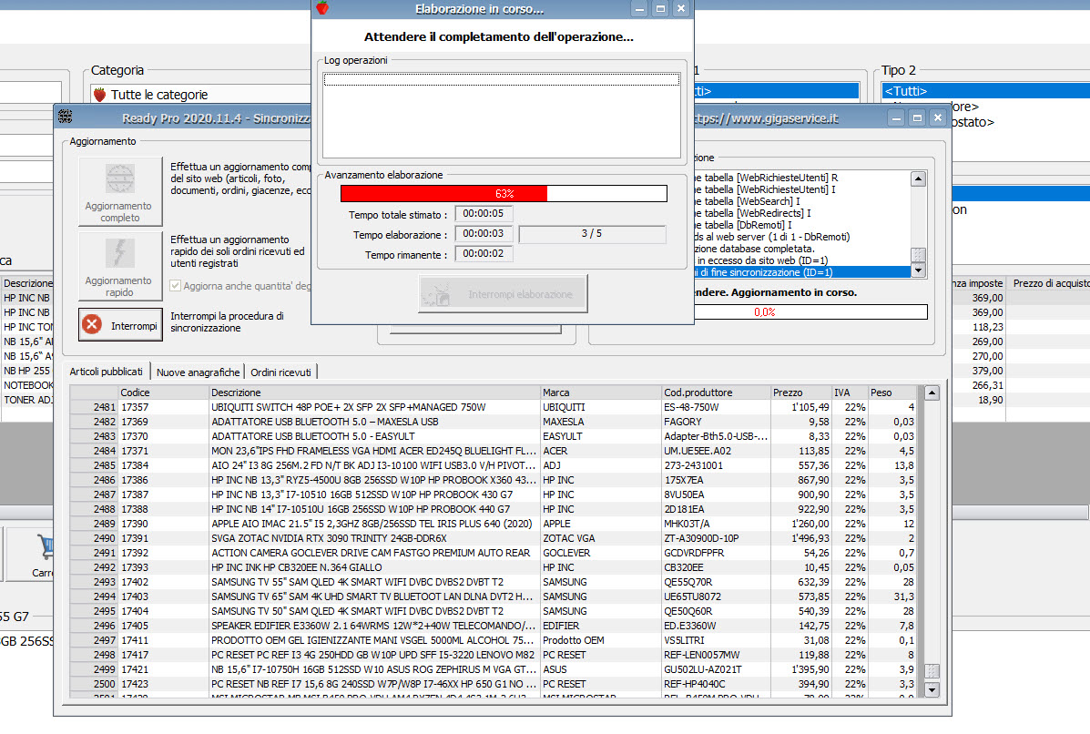Select the log line 'zione database completata.'

coord(802,249)
